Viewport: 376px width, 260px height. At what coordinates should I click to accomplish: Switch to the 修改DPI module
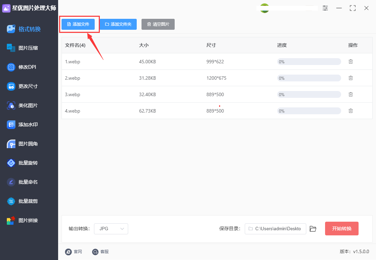[x=22, y=67]
